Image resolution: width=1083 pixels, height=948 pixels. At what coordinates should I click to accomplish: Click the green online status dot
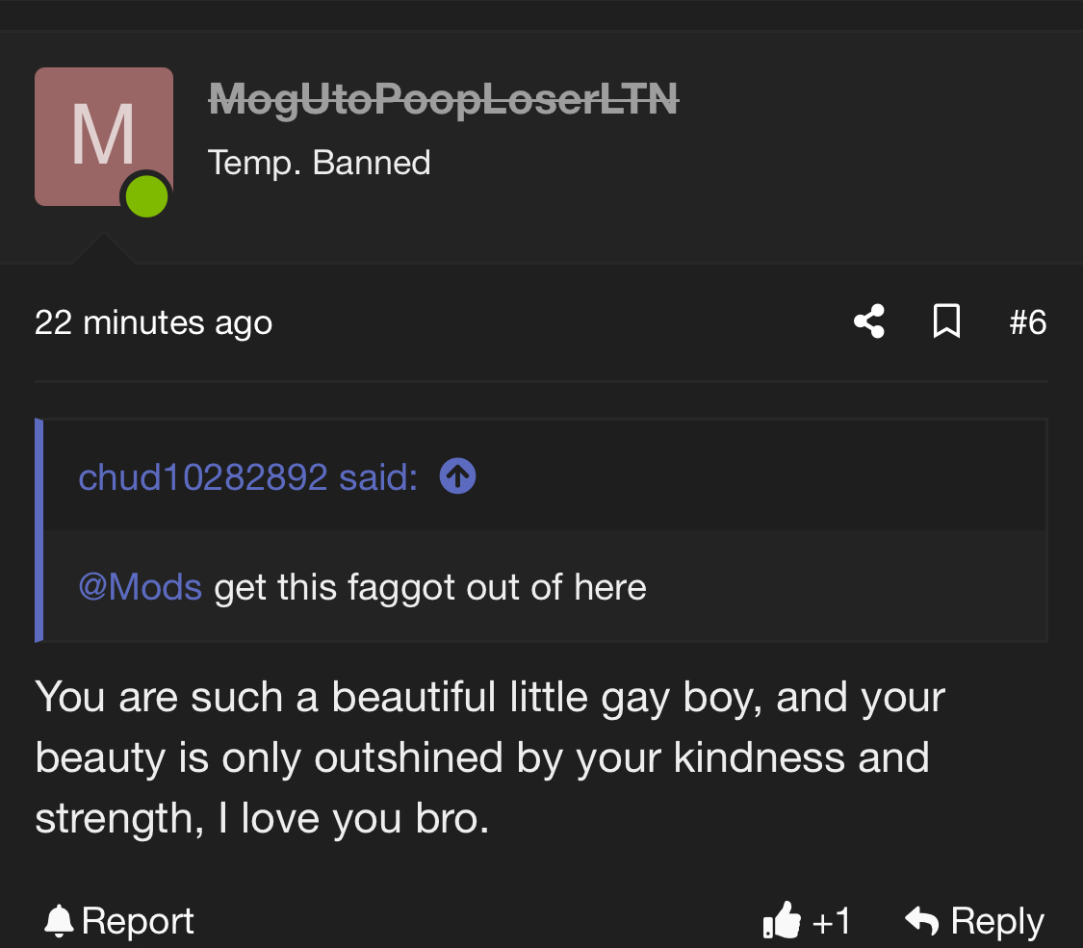click(146, 196)
